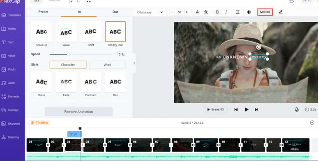Viewport: 318px width, 161px height.
Task: Click the font size field showing 60
Action: point(179,12)
